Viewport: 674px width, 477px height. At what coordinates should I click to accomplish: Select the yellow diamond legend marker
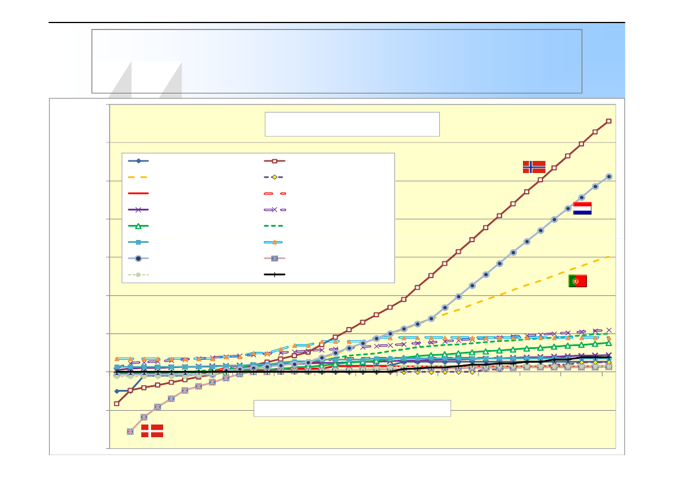click(274, 177)
